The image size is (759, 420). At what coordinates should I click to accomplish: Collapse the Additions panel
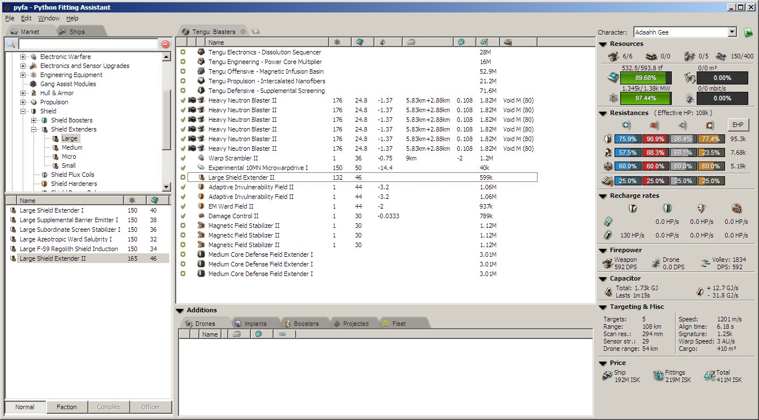(180, 311)
